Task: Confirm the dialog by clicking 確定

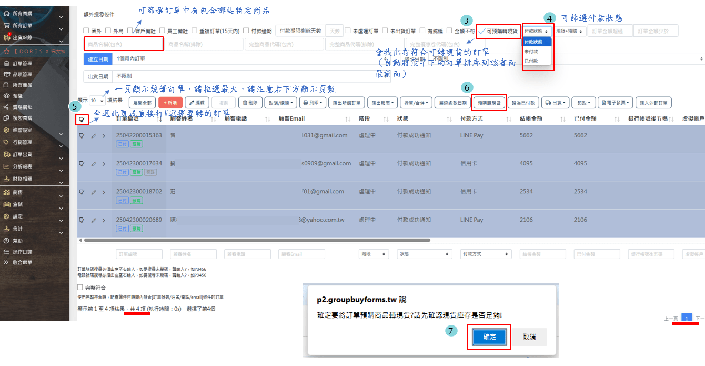Action: pos(489,337)
